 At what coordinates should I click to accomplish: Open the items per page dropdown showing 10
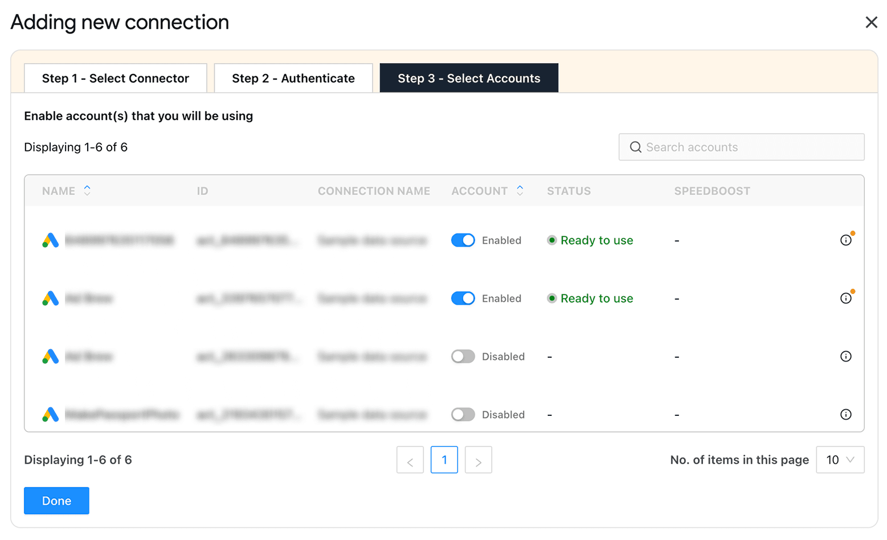pyautogui.click(x=840, y=460)
